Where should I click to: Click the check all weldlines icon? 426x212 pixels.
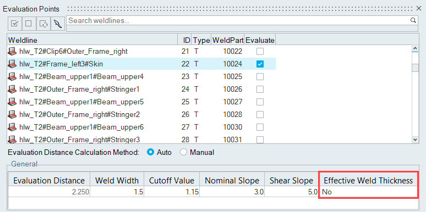pos(15,24)
